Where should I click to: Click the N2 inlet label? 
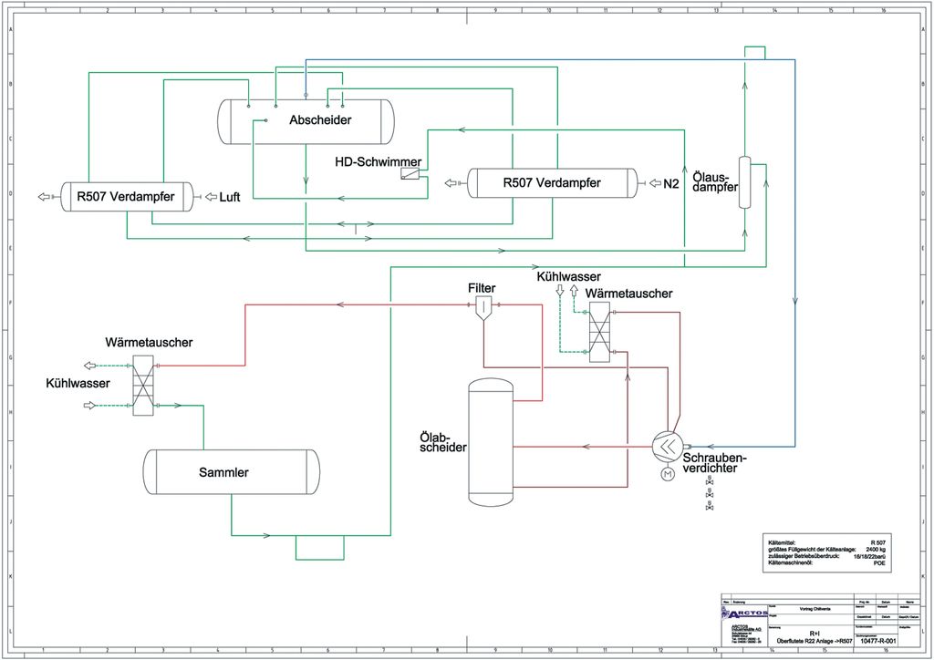tap(671, 183)
